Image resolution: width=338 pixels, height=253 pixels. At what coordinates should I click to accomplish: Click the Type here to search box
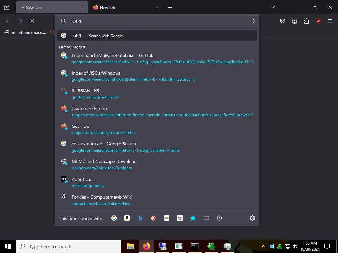pos(69,246)
